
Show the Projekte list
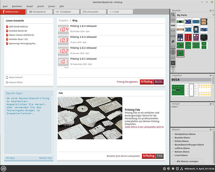point(63,20)
